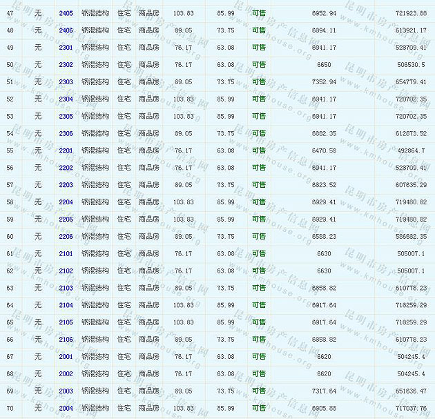Select the 2206 room link
The width and height of the screenshot is (435, 419).
pos(66,237)
